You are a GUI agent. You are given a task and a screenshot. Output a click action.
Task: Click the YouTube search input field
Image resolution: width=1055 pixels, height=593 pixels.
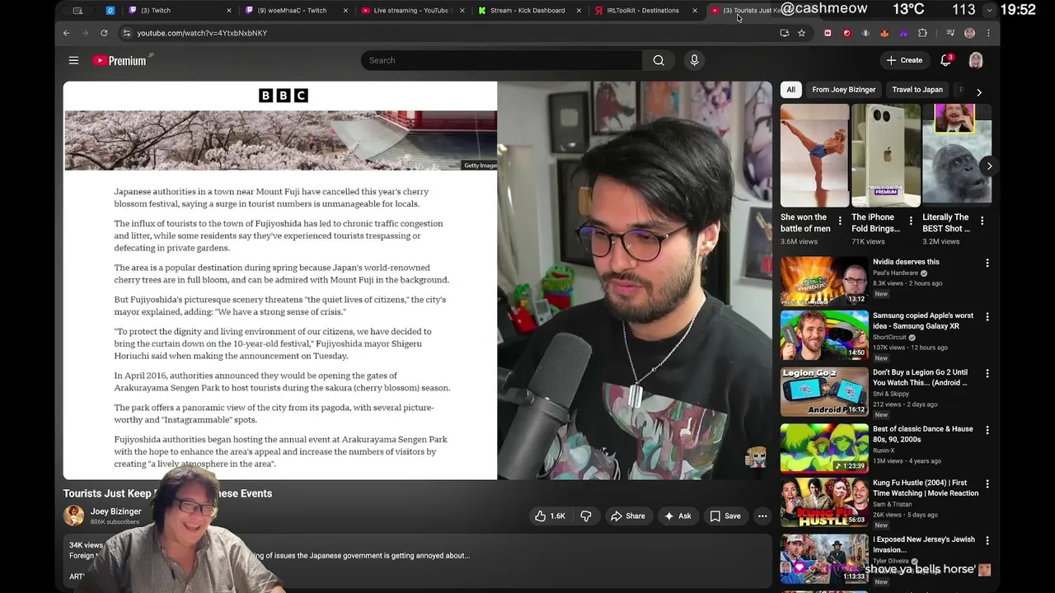coord(501,60)
